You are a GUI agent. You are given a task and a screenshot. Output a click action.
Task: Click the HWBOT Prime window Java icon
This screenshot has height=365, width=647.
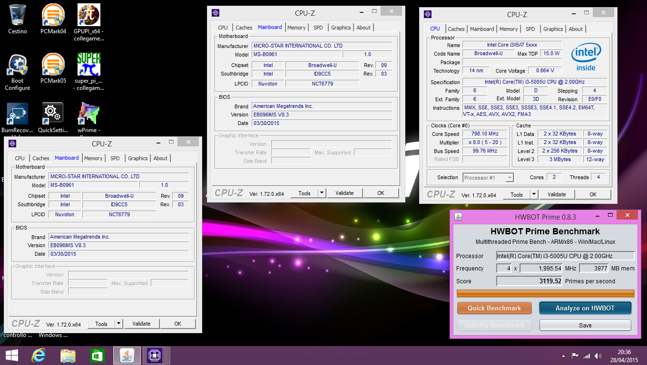click(x=458, y=217)
